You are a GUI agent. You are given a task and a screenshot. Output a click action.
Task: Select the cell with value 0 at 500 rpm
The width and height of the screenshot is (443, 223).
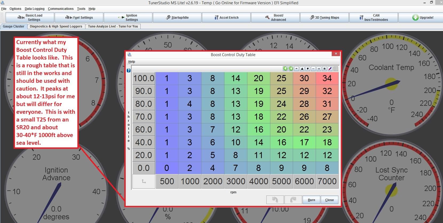click(167, 168)
